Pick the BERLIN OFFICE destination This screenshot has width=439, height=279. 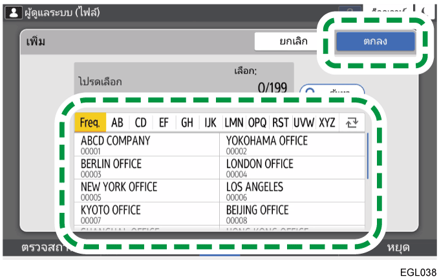pyautogui.click(x=147, y=168)
